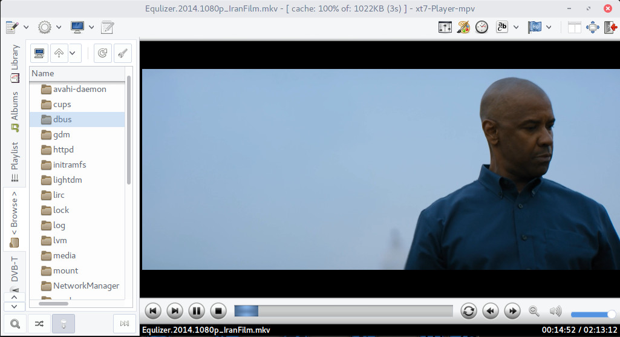The image size is (620, 337).
Task: Click the subtitles 'abc' icon
Action: coord(502,27)
